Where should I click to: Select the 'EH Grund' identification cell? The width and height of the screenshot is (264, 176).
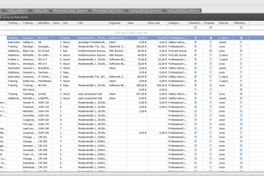(45, 51)
